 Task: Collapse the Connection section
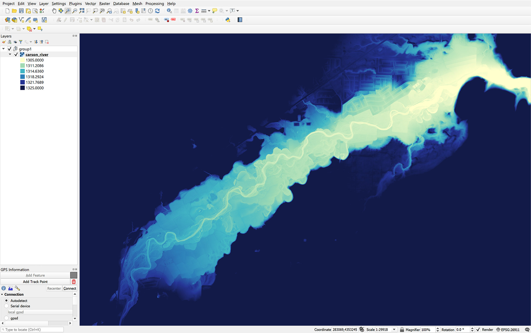(2, 294)
